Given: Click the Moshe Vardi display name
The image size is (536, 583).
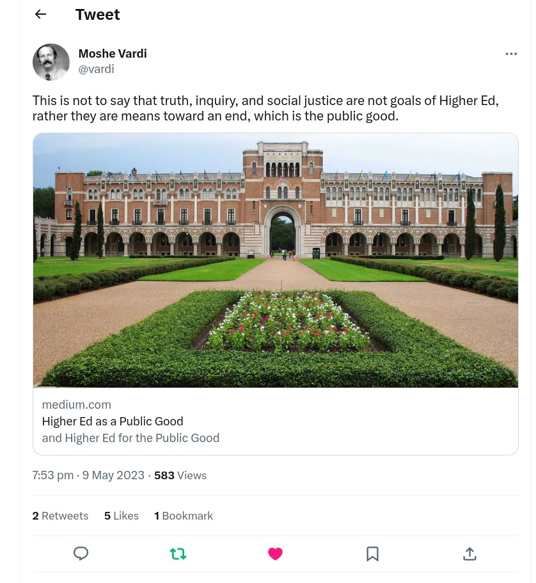Looking at the screenshot, I should [x=113, y=54].
